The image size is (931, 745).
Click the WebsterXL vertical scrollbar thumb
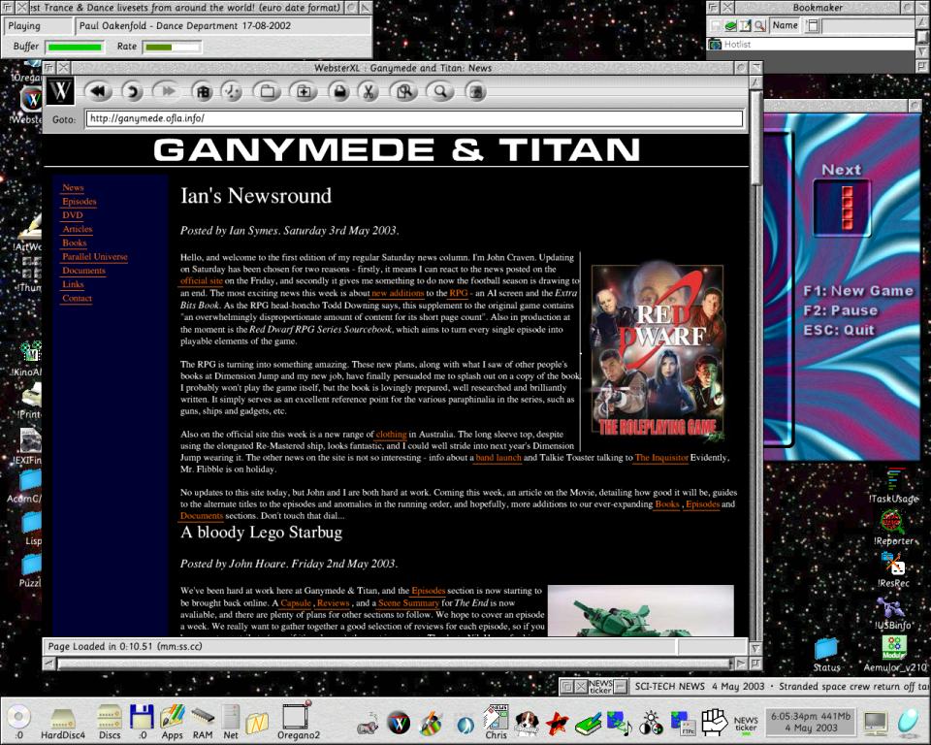755,137
